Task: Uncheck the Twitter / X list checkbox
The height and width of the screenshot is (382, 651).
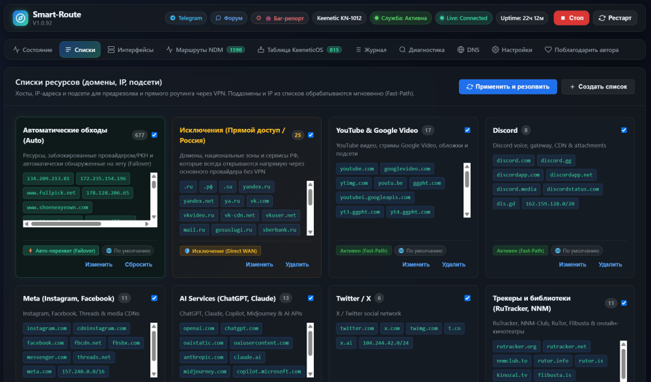Action: [x=467, y=298]
